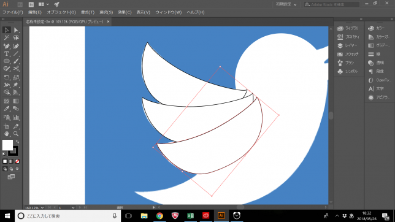
Task: Set paint mode to solid Color
Action: 5,161
